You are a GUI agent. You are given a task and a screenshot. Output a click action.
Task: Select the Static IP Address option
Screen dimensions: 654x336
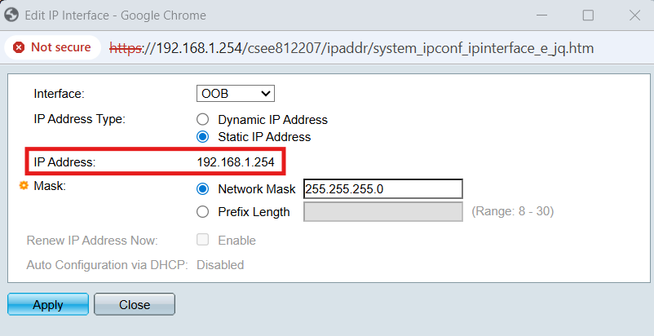click(x=203, y=137)
